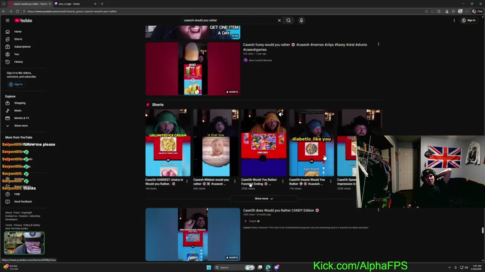Image resolution: width=485 pixels, height=272 pixels.
Task: Open 'CaseOh HARDEST choice of Would you Rather' title
Action: (x=164, y=182)
